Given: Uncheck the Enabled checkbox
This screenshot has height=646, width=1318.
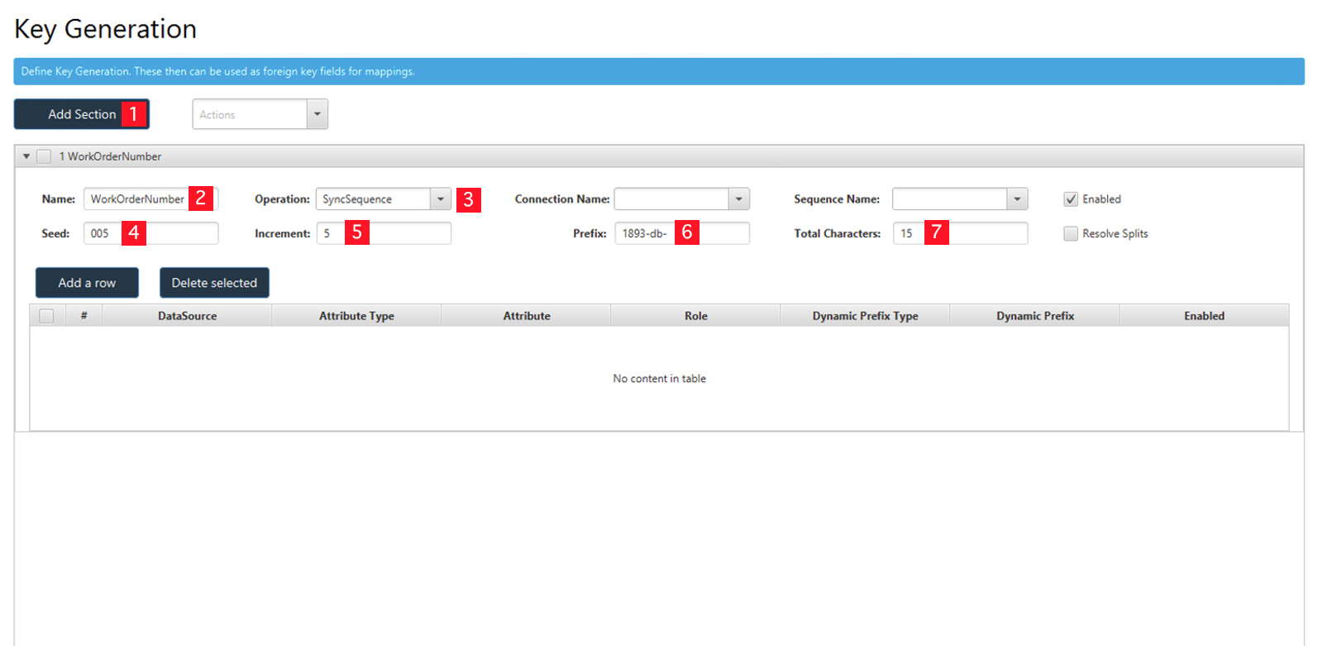Looking at the screenshot, I should click(x=1071, y=199).
